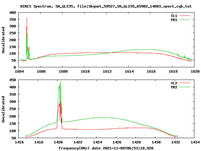Click the Frequency(MHz) date axis label

pos(106,148)
